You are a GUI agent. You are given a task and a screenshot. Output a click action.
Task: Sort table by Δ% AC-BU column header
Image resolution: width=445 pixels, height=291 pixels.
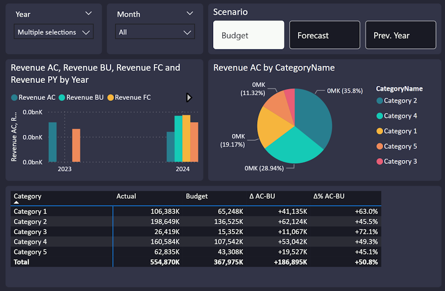pos(329,196)
